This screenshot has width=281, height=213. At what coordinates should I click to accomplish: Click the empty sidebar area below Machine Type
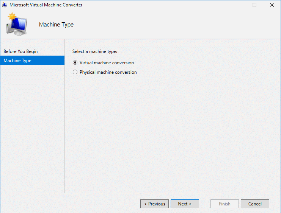(33, 129)
